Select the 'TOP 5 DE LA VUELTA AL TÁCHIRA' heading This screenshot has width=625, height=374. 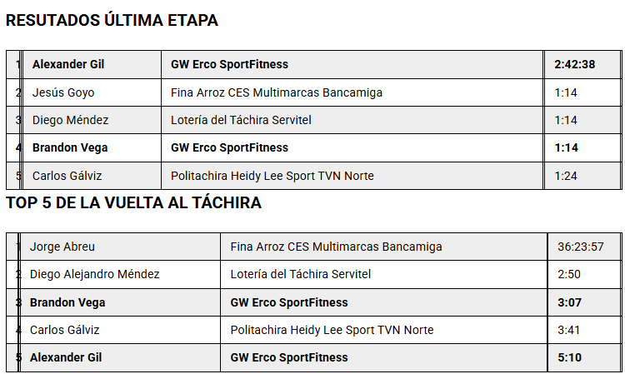(x=133, y=202)
